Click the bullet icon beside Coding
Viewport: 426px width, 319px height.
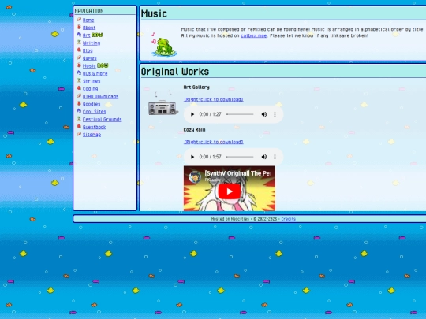coord(79,88)
